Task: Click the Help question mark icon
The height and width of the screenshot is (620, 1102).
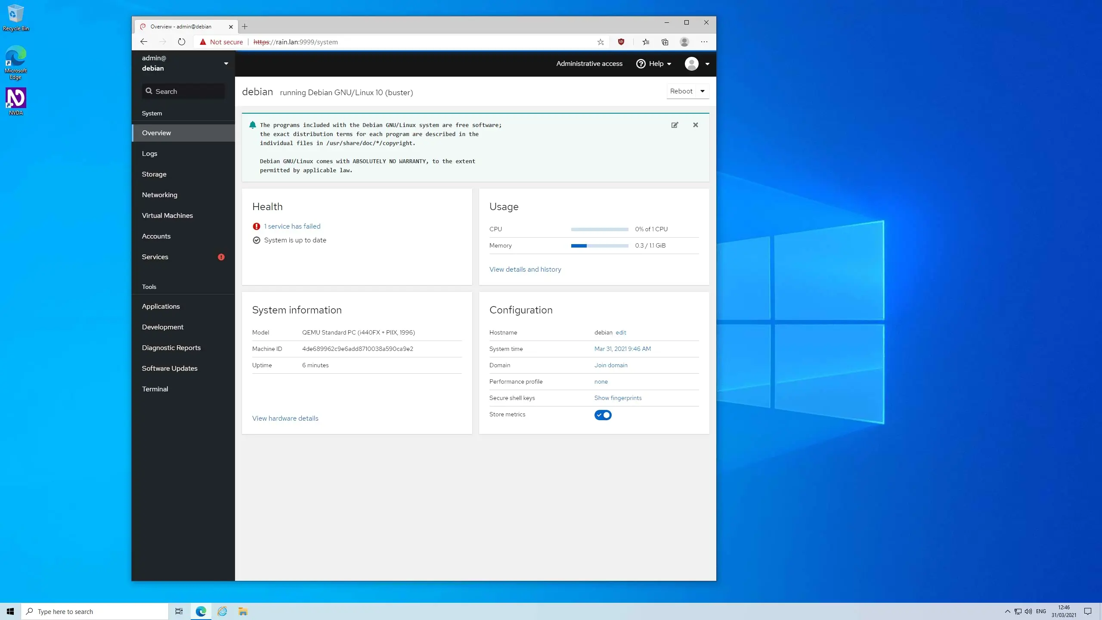Action: [641, 63]
